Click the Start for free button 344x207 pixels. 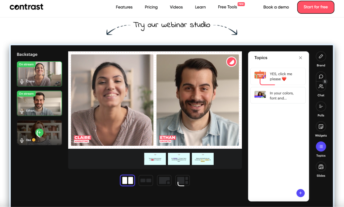click(316, 7)
